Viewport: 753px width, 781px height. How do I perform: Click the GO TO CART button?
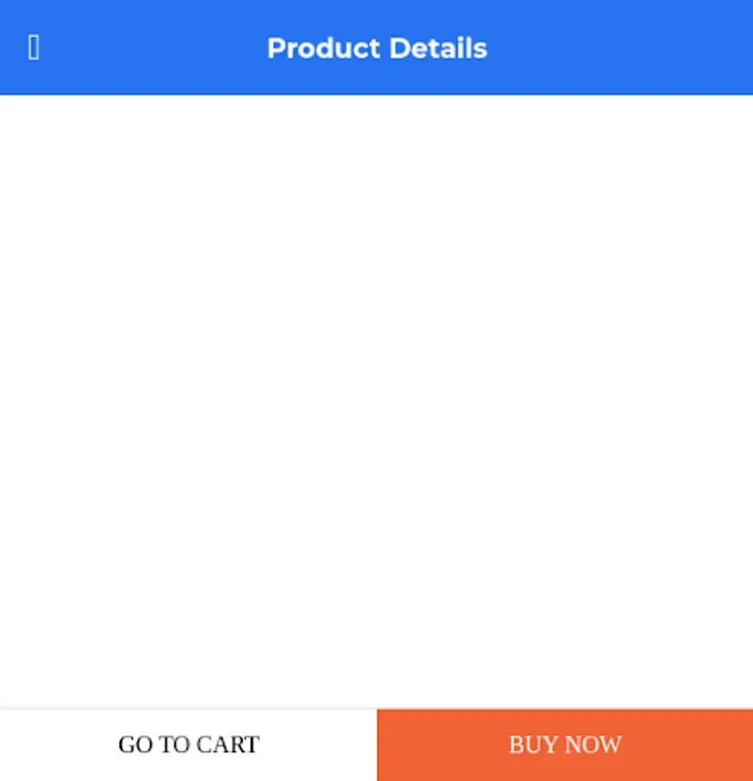tap(188, 745)
